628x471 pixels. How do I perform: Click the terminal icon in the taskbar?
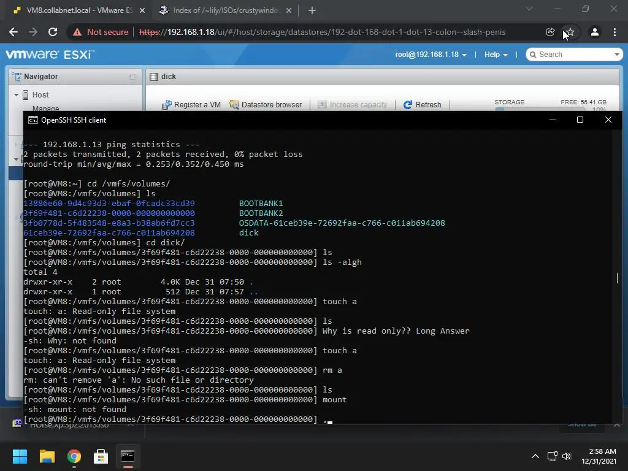coord(128,456)
